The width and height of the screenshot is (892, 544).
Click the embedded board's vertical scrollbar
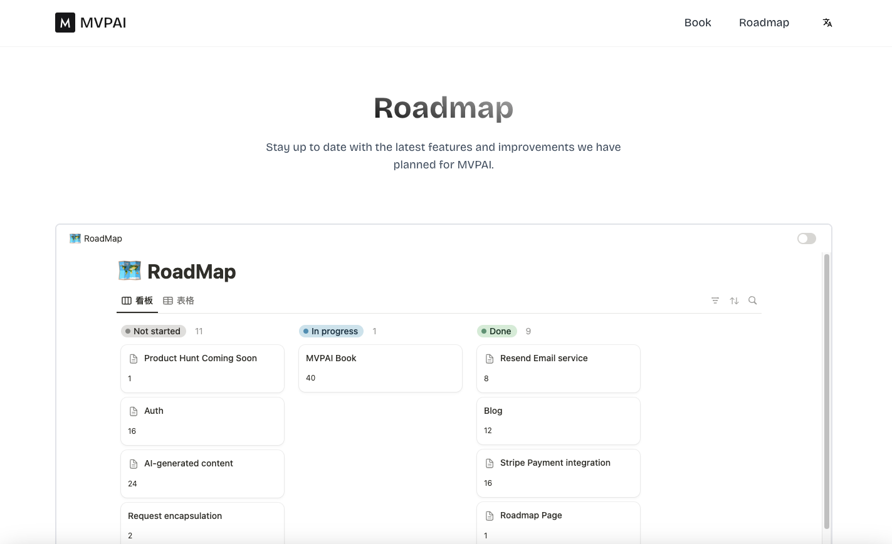(827, 392)
